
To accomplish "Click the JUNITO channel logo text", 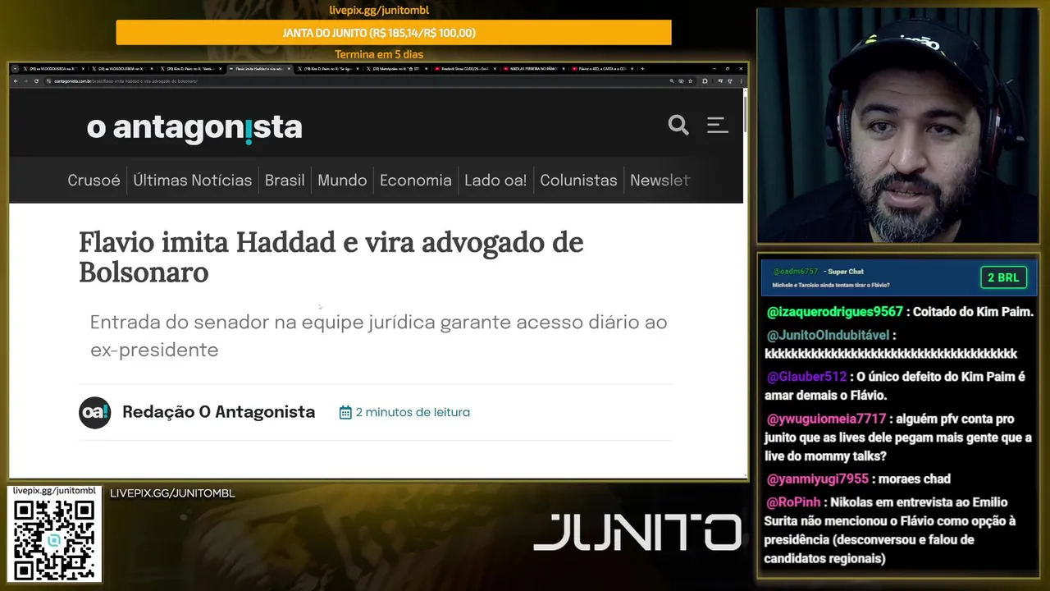I will pyautogui.click(x=637, y=533).
